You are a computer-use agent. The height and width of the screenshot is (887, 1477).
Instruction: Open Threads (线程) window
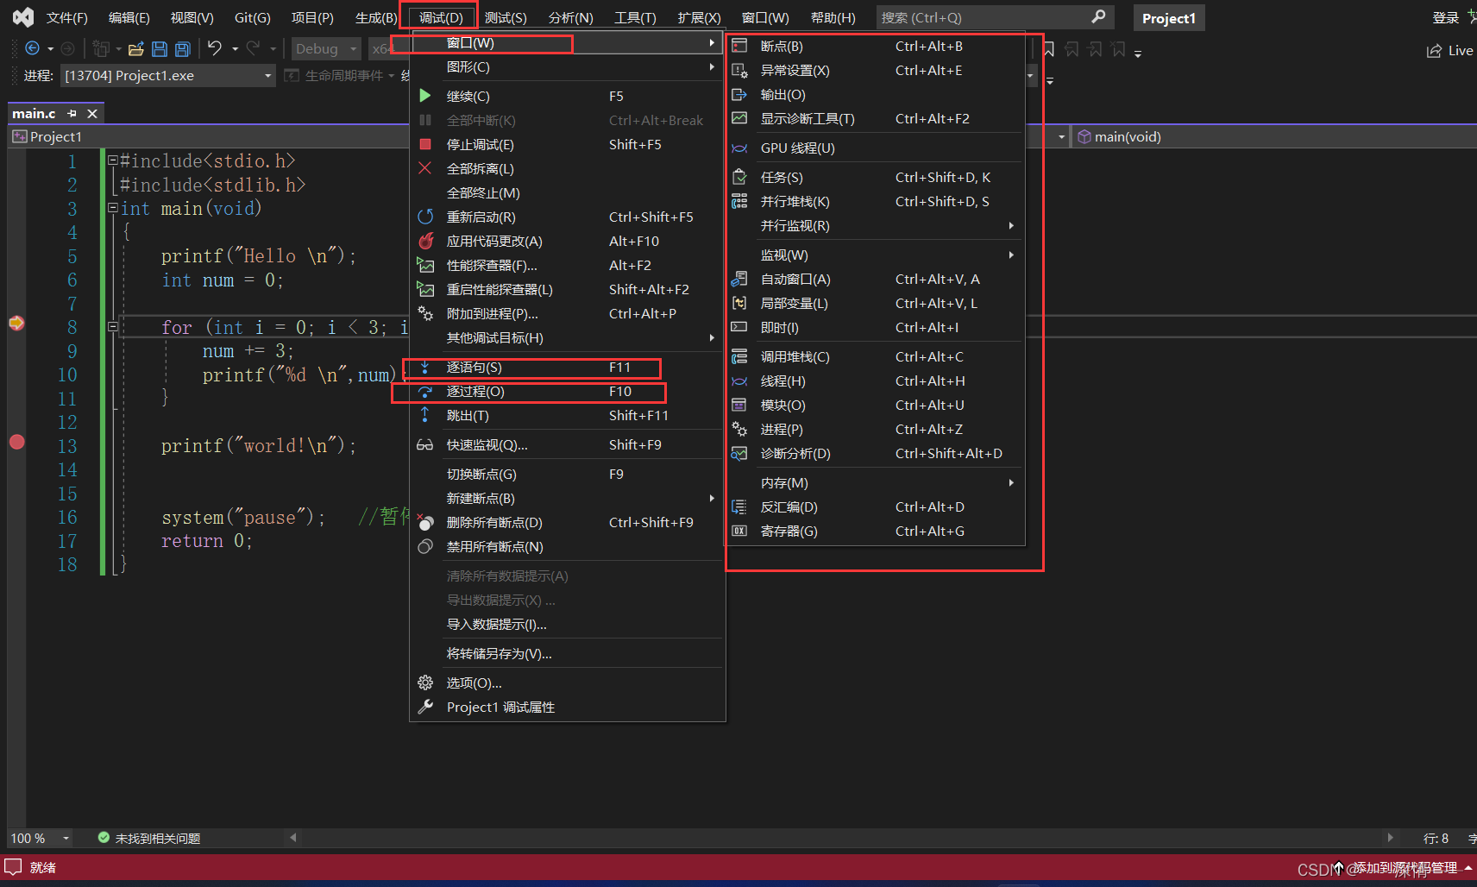coord(876,381)
